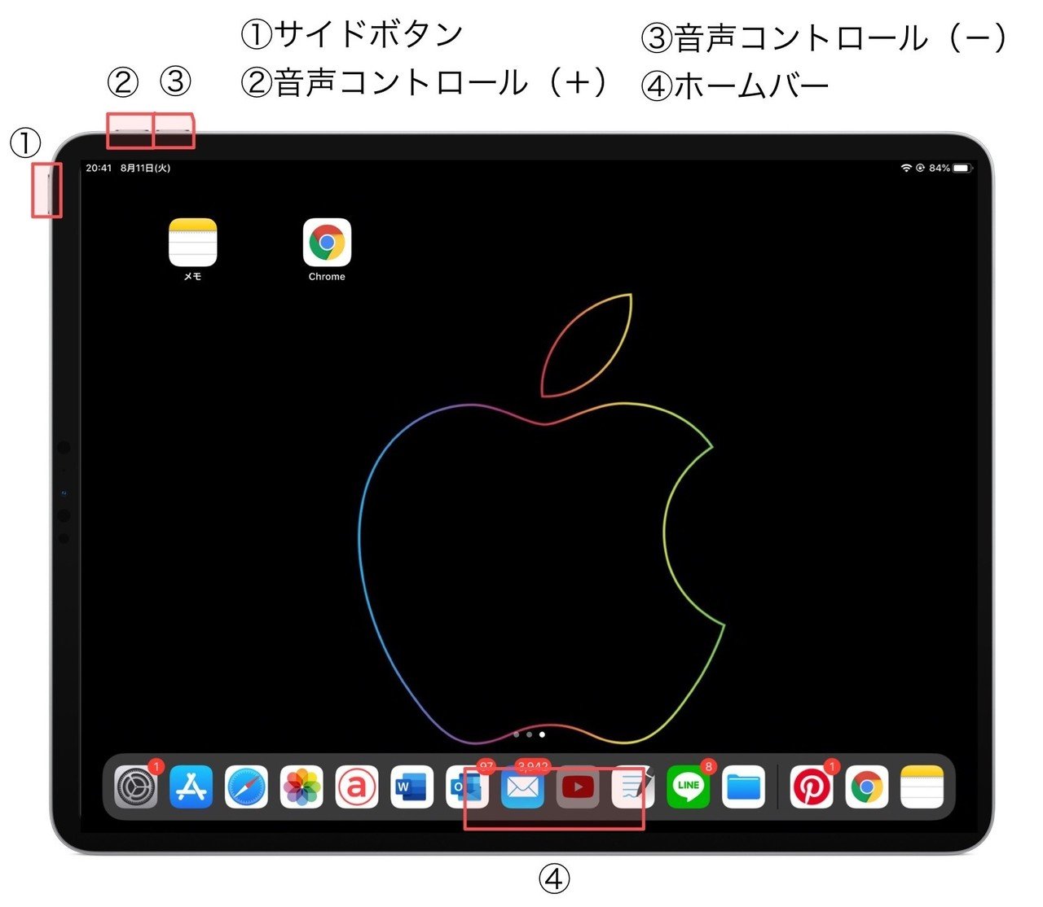Tap the 84% battery percentage text

(940, 168)
